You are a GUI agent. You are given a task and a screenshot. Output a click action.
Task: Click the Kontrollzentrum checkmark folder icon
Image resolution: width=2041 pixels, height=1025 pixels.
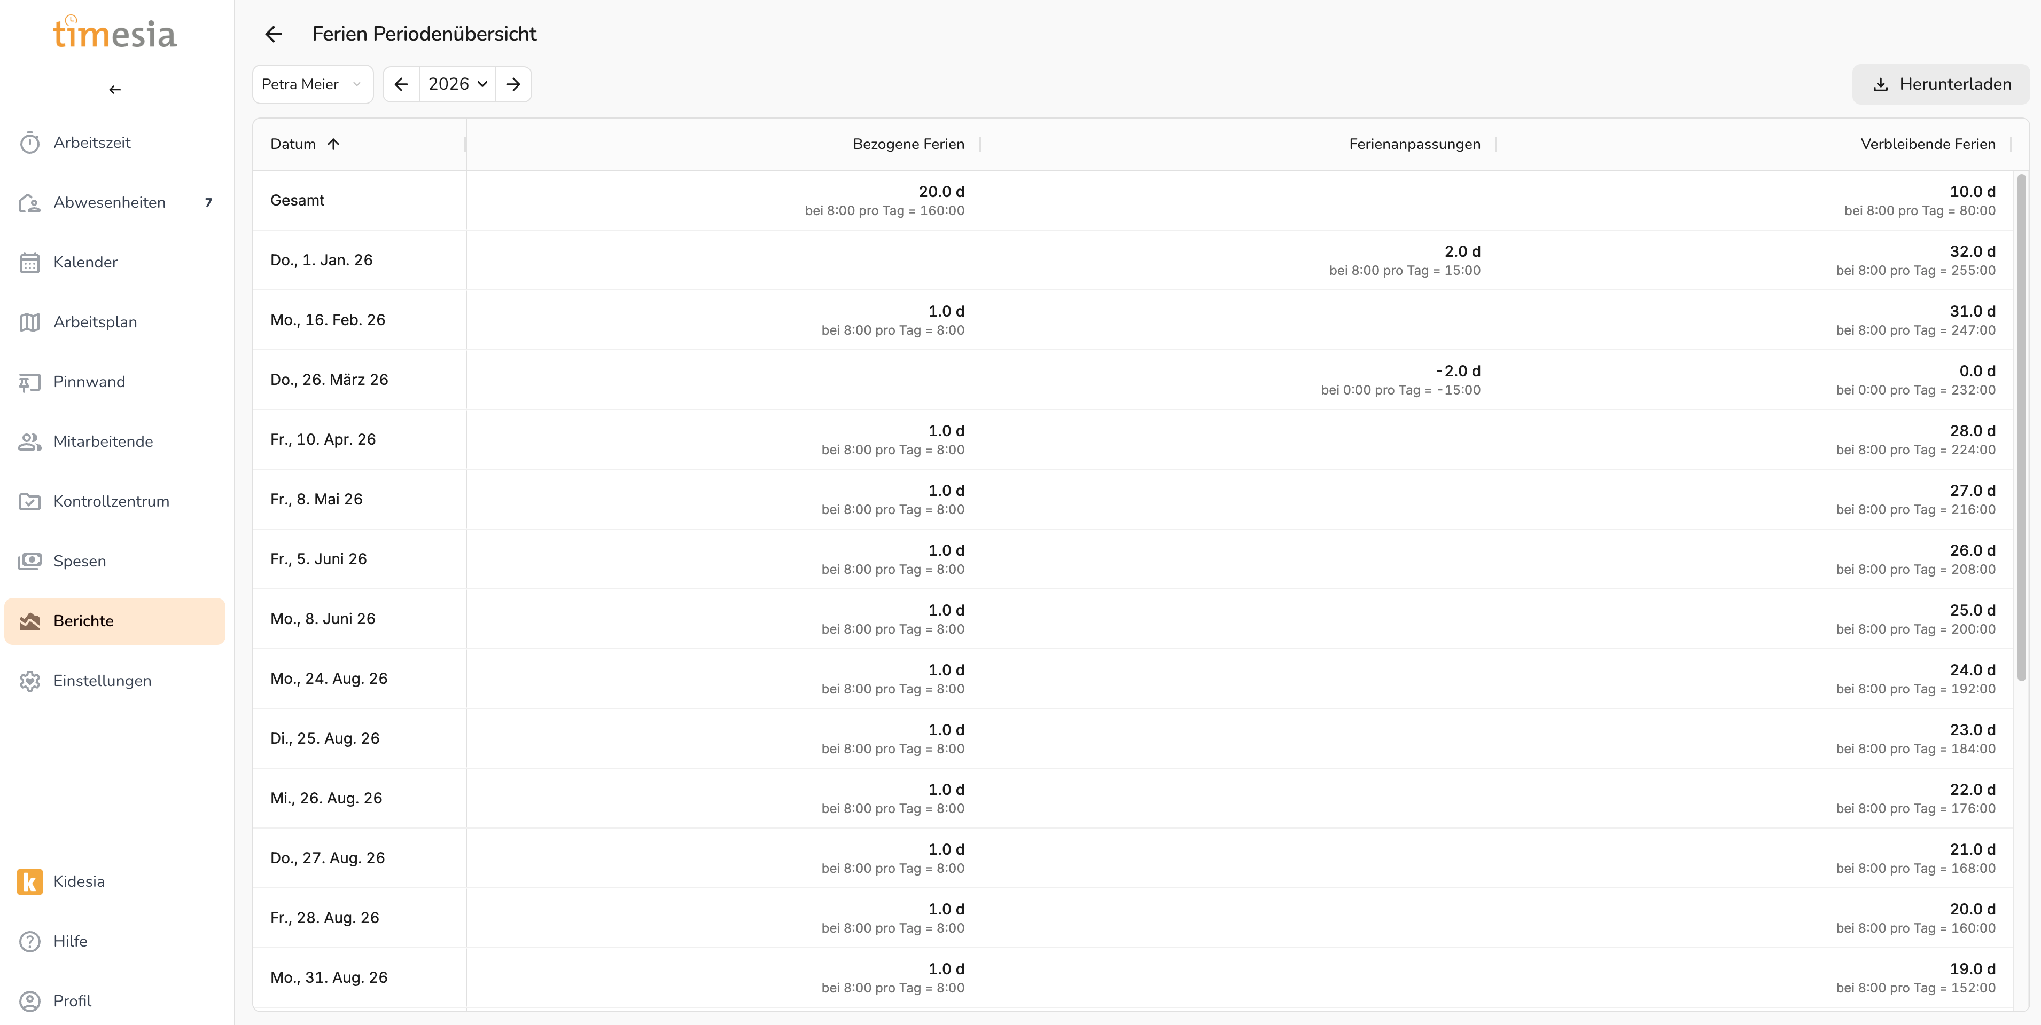click(30, 502)
